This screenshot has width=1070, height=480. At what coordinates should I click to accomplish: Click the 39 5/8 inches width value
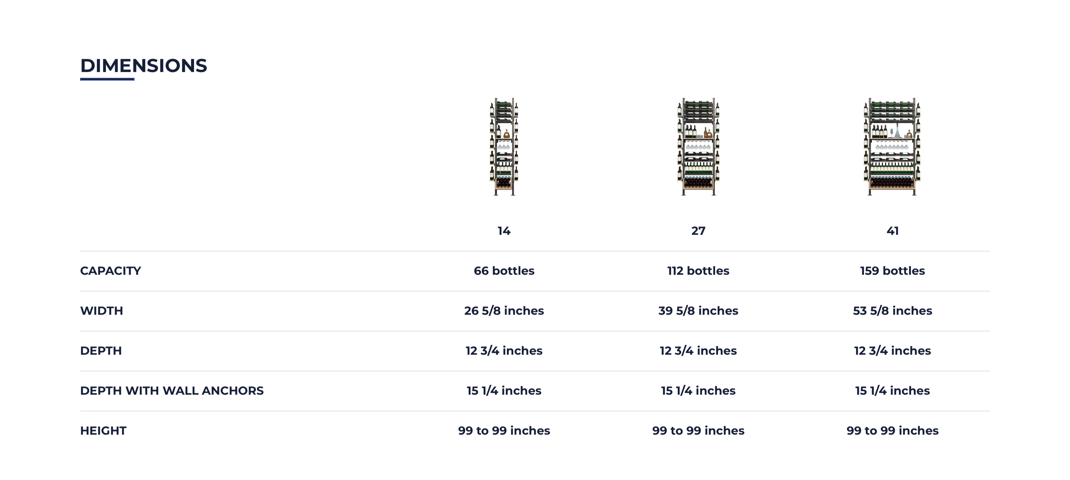tap(698, 311)
